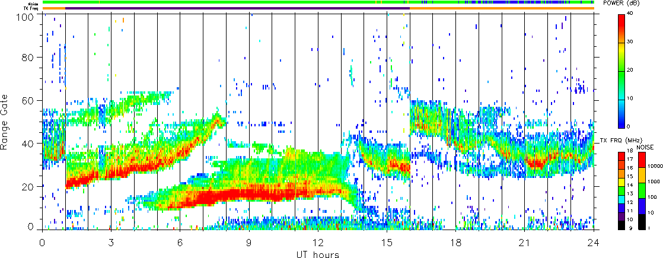Click the yellow swatch in TX FRQ scale

tap(621, 182)
